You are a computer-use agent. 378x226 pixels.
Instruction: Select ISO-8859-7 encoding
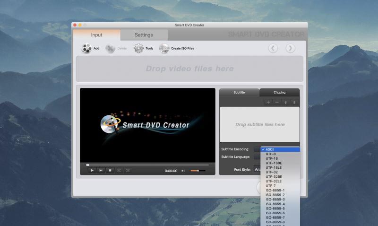tap(280, 217)
